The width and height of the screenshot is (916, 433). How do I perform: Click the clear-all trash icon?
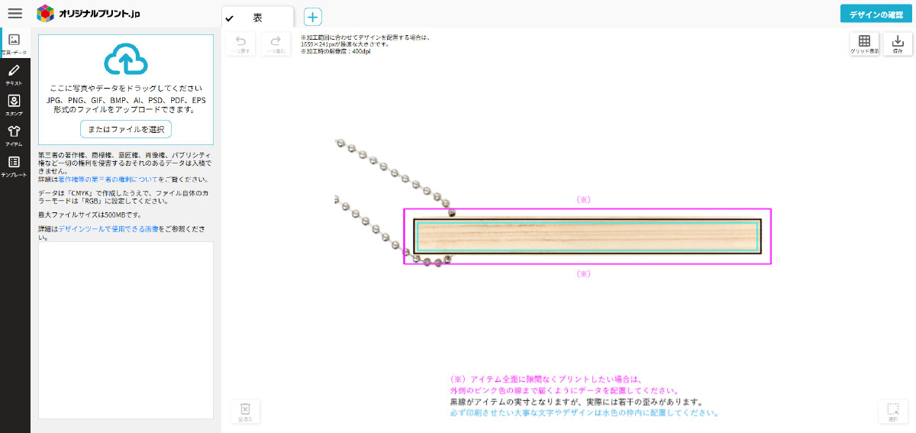[244, 412]
